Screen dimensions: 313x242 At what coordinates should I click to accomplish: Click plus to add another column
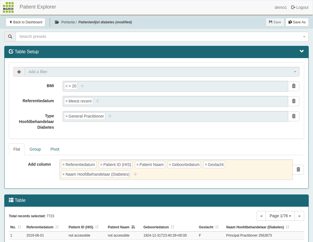[135, 174]
